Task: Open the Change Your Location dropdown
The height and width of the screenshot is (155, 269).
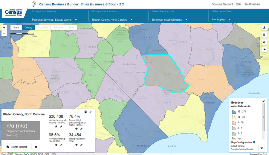Action: click(x=112, y=19)
